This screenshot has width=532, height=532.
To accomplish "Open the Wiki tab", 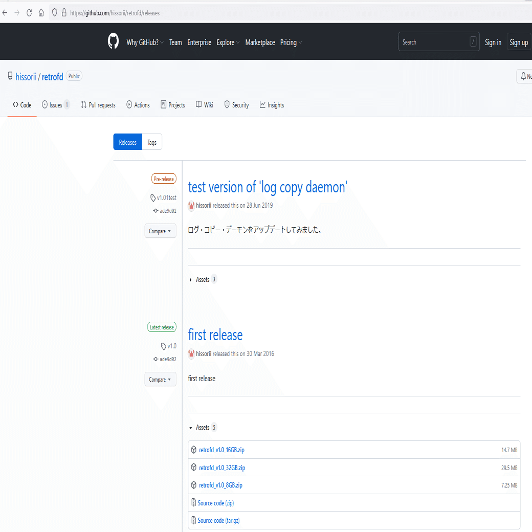I will pos(205,105).
